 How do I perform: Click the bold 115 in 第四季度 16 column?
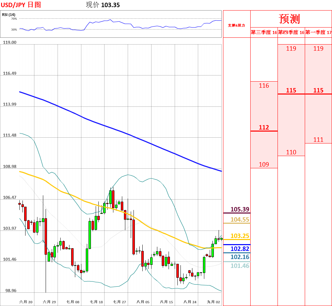click(x=291, y=90)
